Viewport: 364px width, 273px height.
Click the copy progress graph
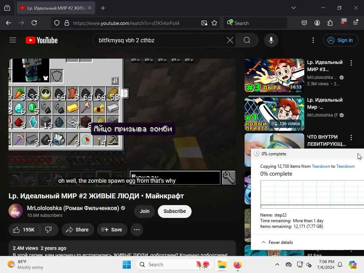[312, 194]
